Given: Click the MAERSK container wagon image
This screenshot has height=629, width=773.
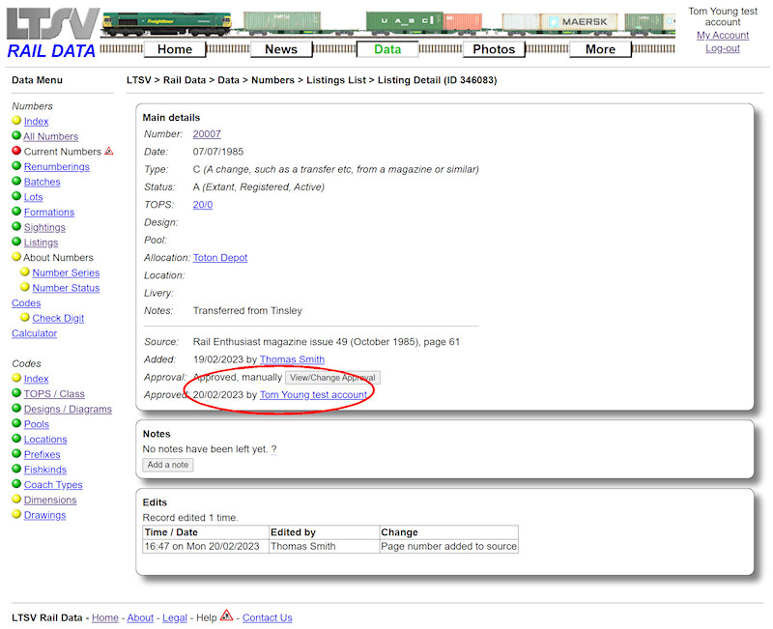Looking at the screenshot, I should point(580,21).
